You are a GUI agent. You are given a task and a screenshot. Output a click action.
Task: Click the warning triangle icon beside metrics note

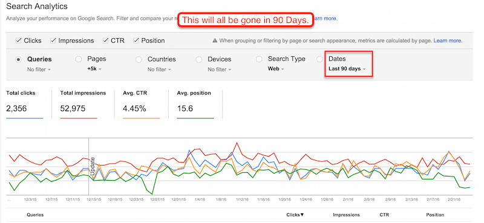215,40
